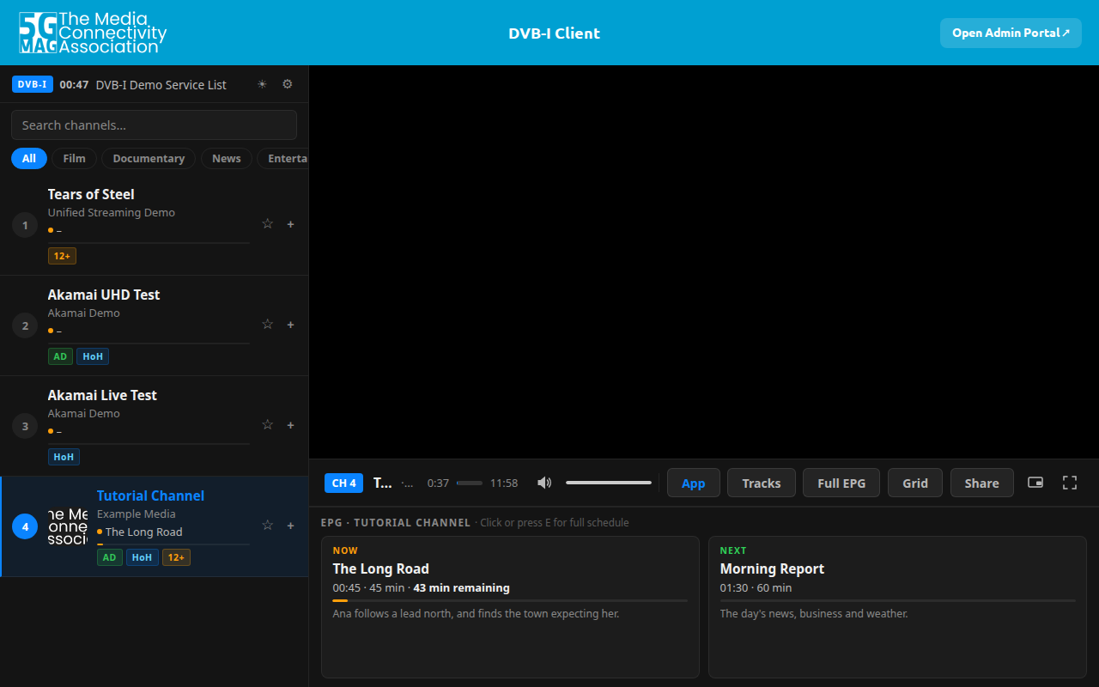
Task: Click plus icon for Akamai Live Test
Action: pyautogui.click(x=290, y=425)
